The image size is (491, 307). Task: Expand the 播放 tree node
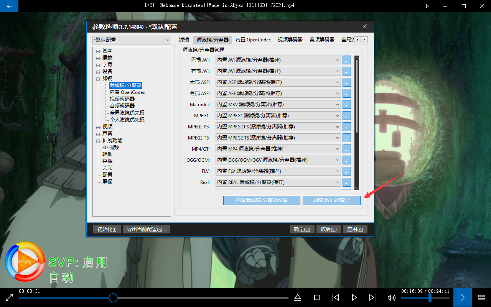98,58
